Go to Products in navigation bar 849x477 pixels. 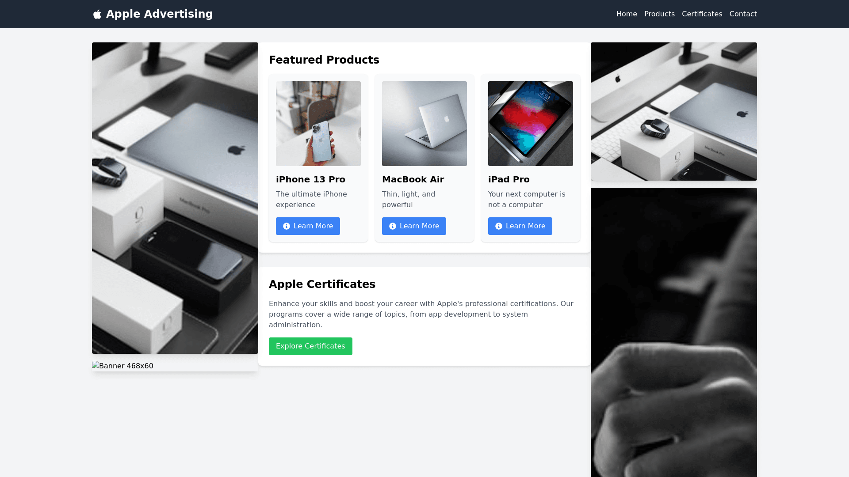point(659,14)
